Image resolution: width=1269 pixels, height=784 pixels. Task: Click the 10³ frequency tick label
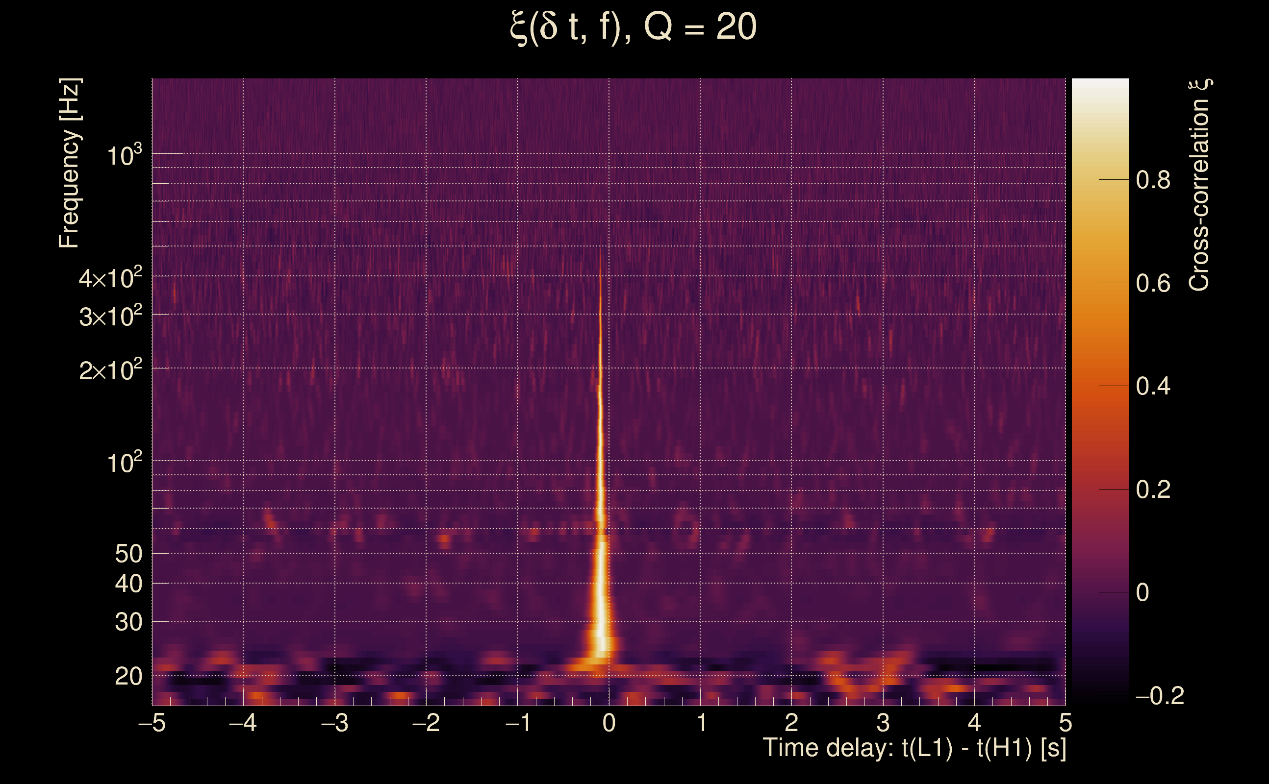[x=124, y=155]
